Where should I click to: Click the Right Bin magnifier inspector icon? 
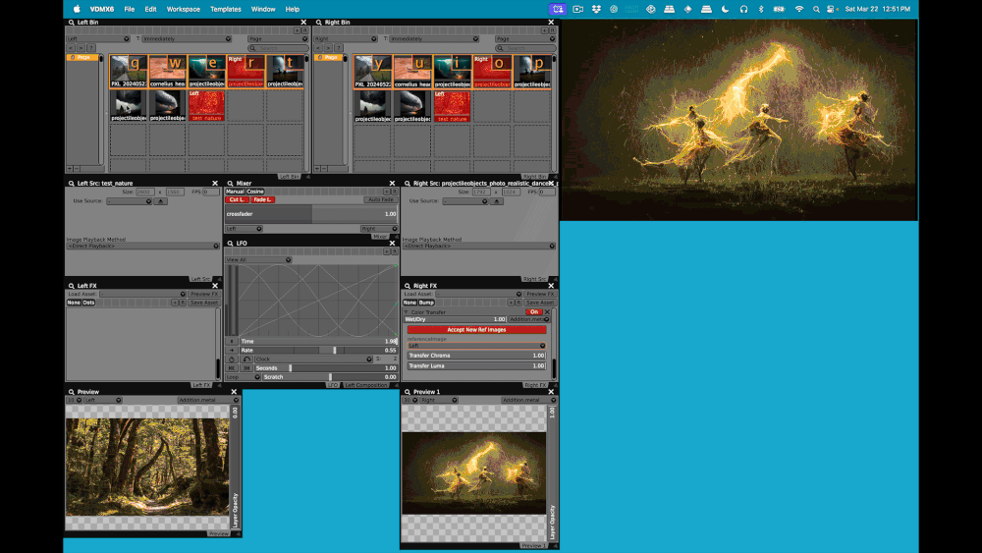pos(319,22)
